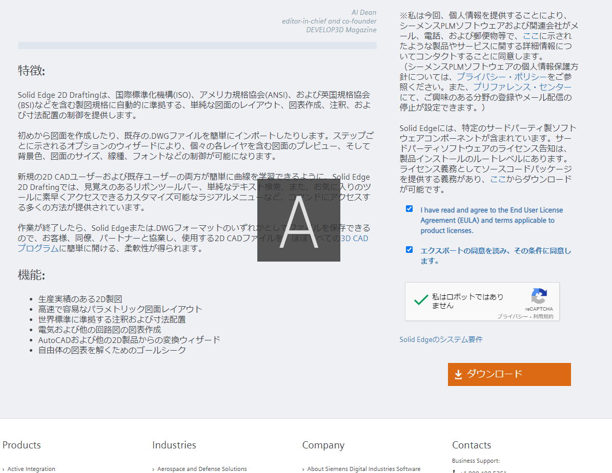Click the DEVELOP3D Magazine text
612x473 pixels.
pos(341,30)
